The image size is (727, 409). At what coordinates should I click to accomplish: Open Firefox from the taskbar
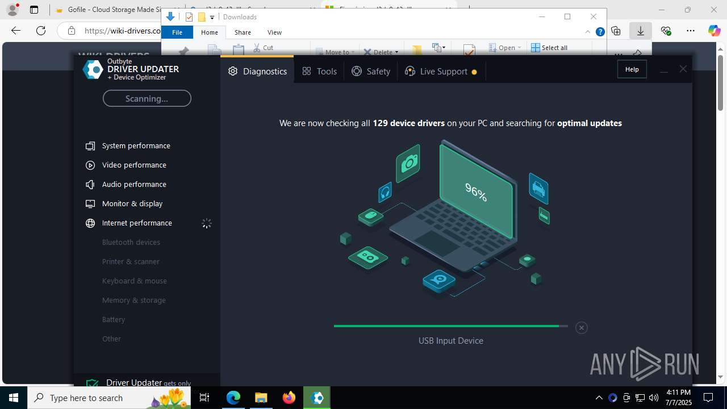(x=289, y=398)
